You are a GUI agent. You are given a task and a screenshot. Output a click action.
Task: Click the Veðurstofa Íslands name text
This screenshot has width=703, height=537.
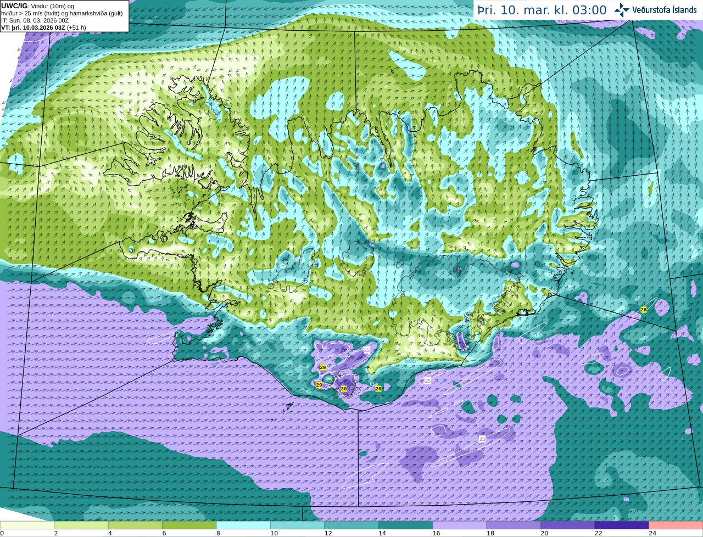pos(665,10)
